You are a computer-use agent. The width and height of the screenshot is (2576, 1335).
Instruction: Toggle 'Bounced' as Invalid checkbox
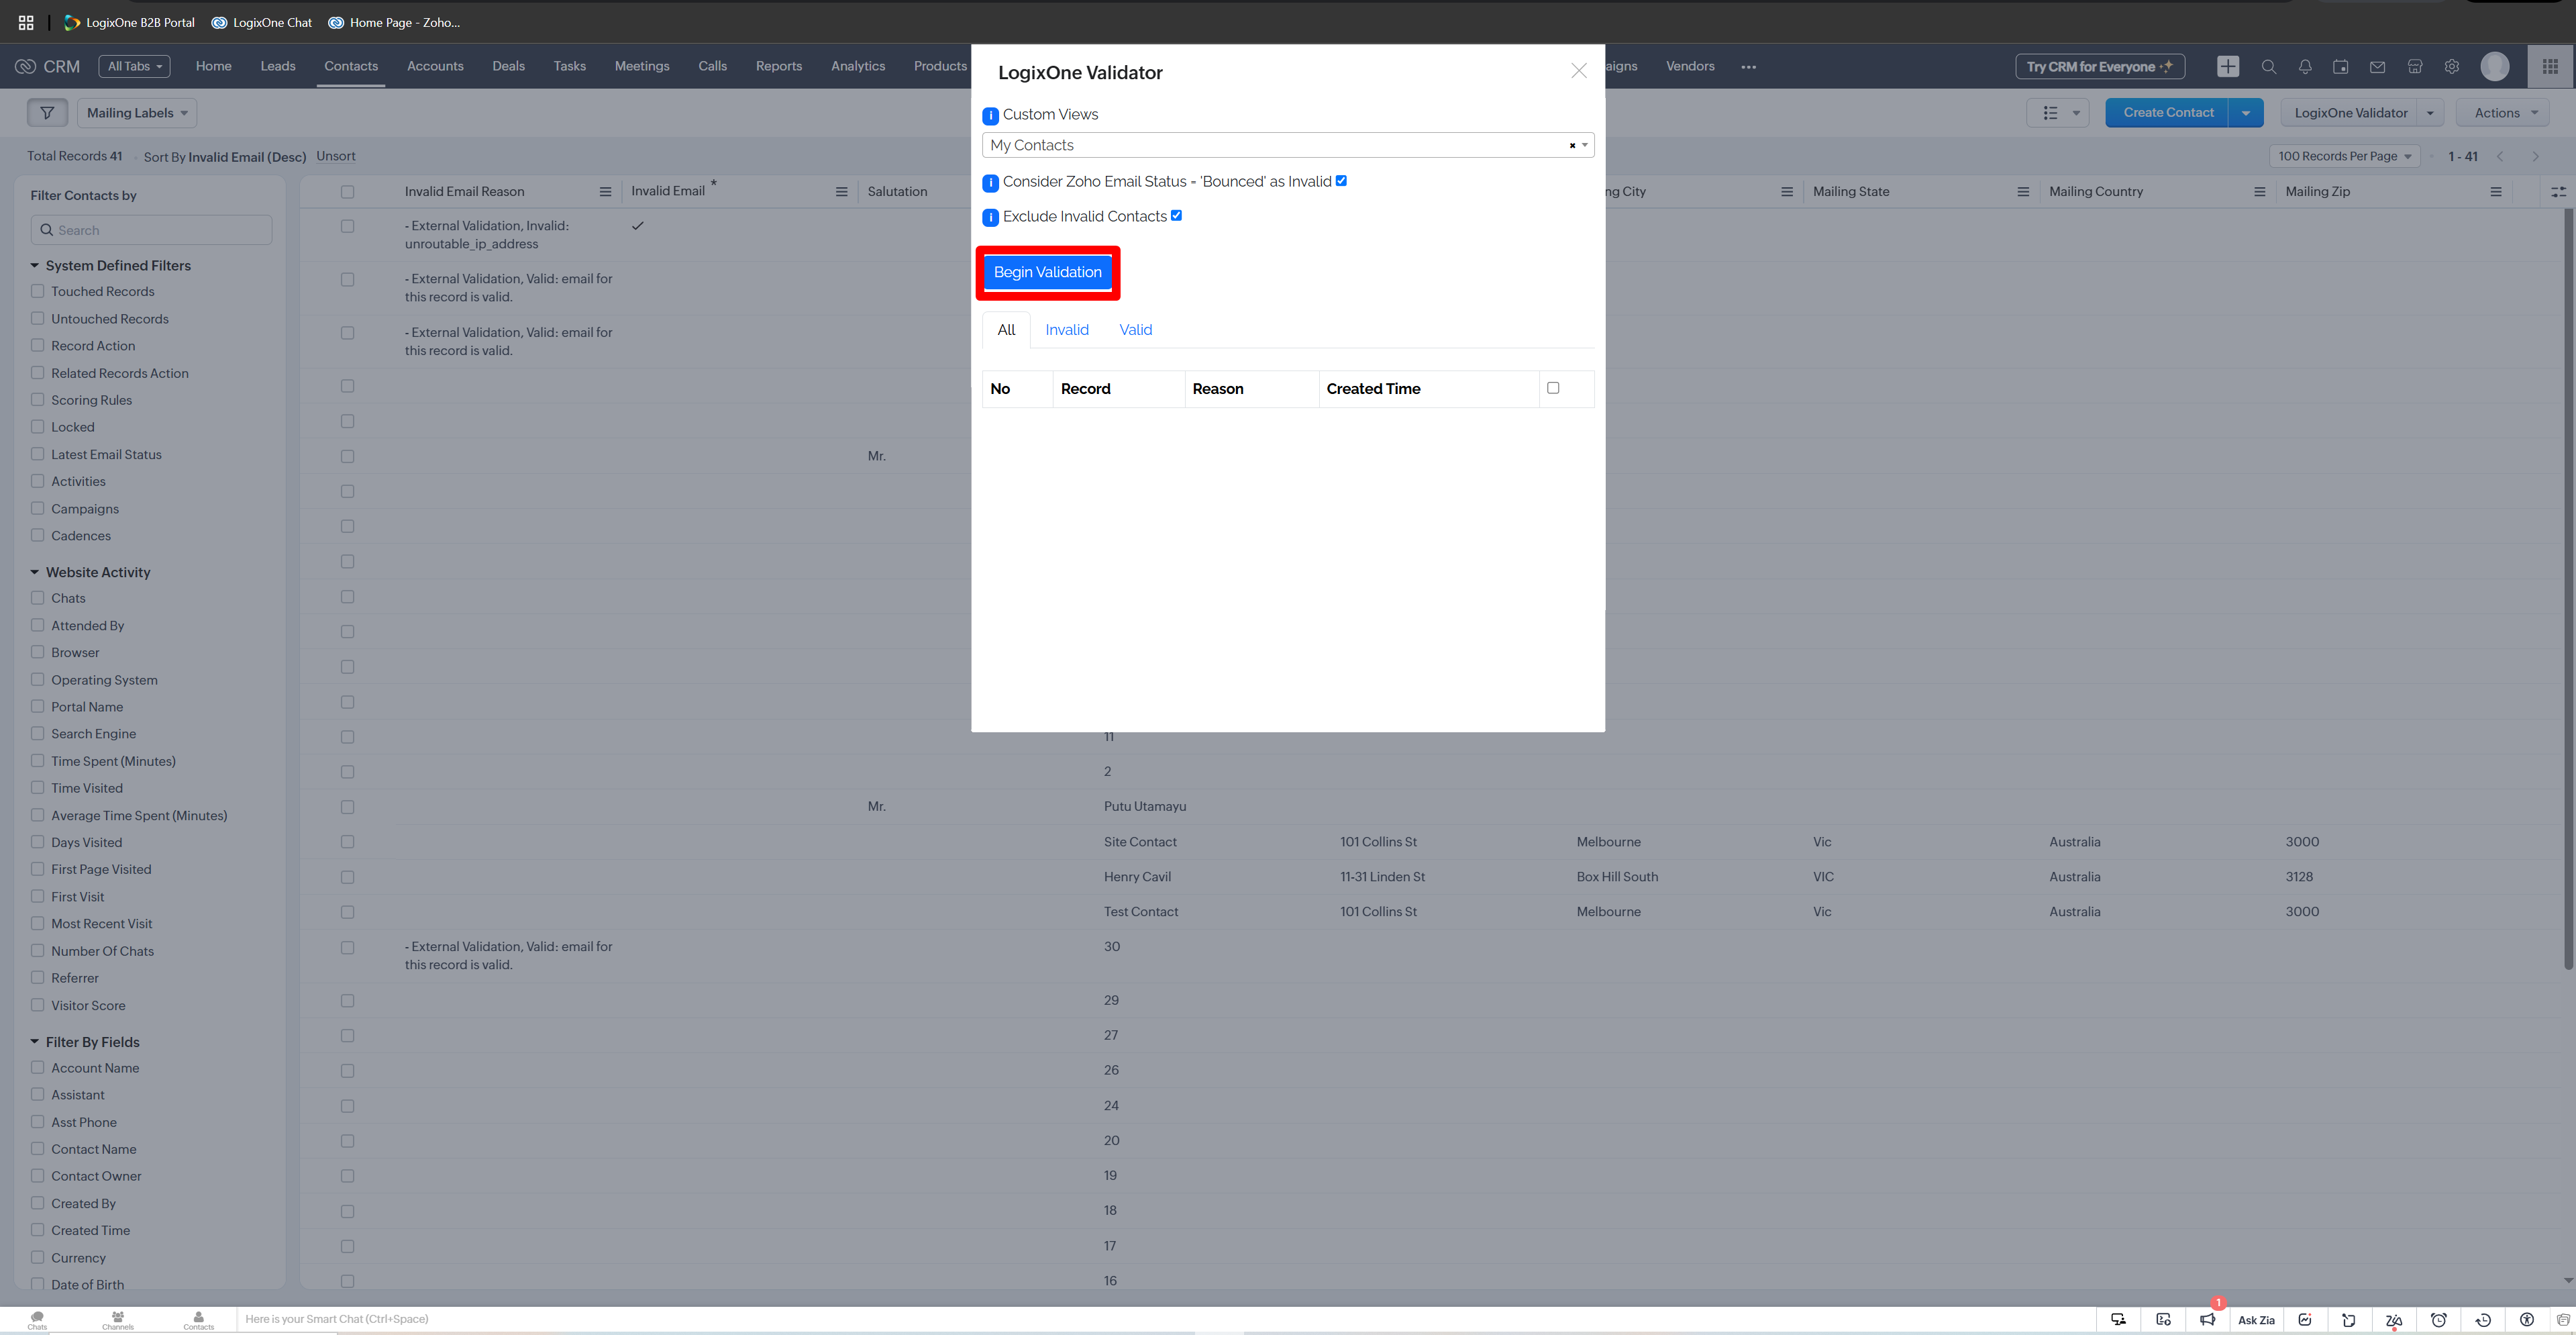point(1341,181)
